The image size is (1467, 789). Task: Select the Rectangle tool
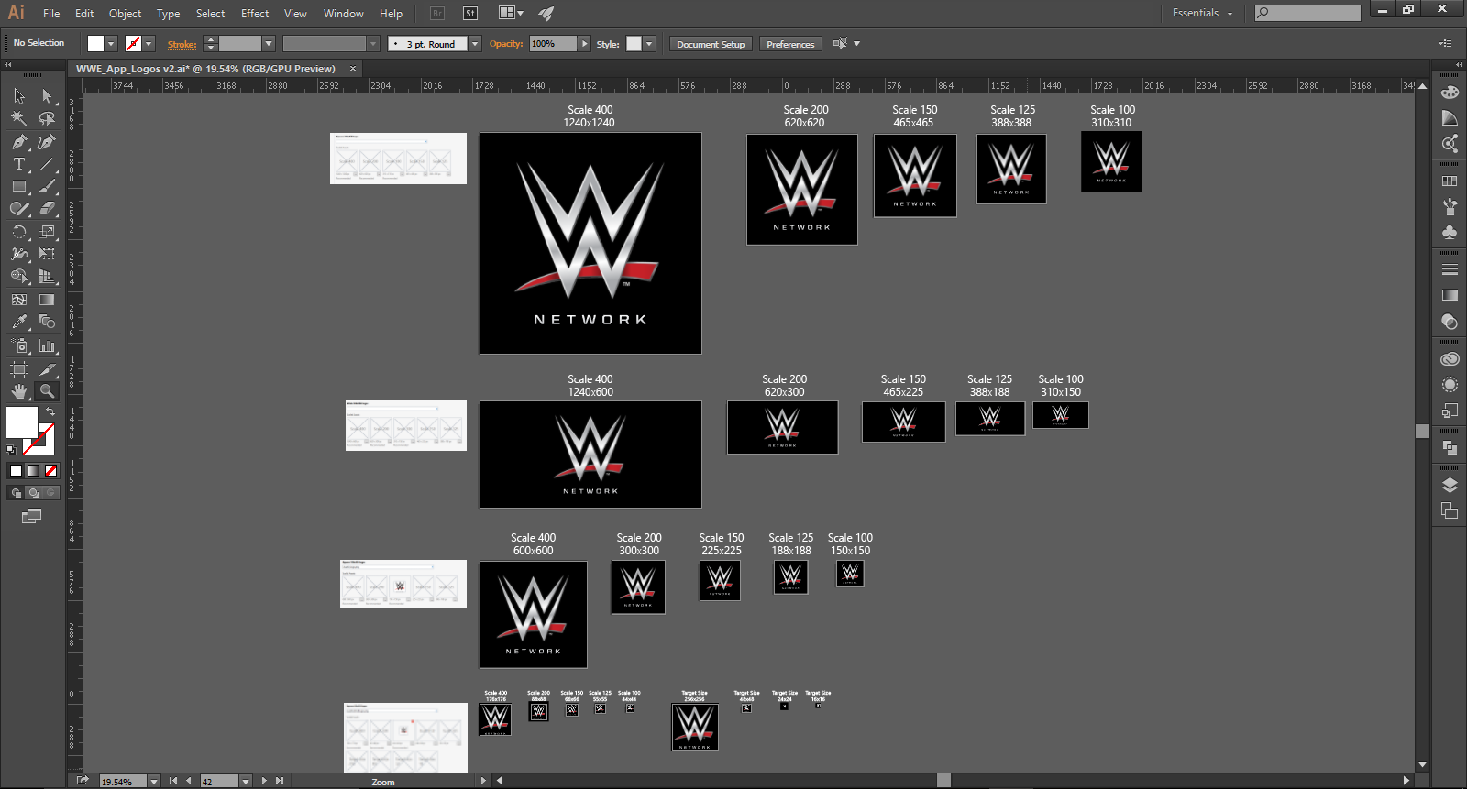(x=19, y=186)
